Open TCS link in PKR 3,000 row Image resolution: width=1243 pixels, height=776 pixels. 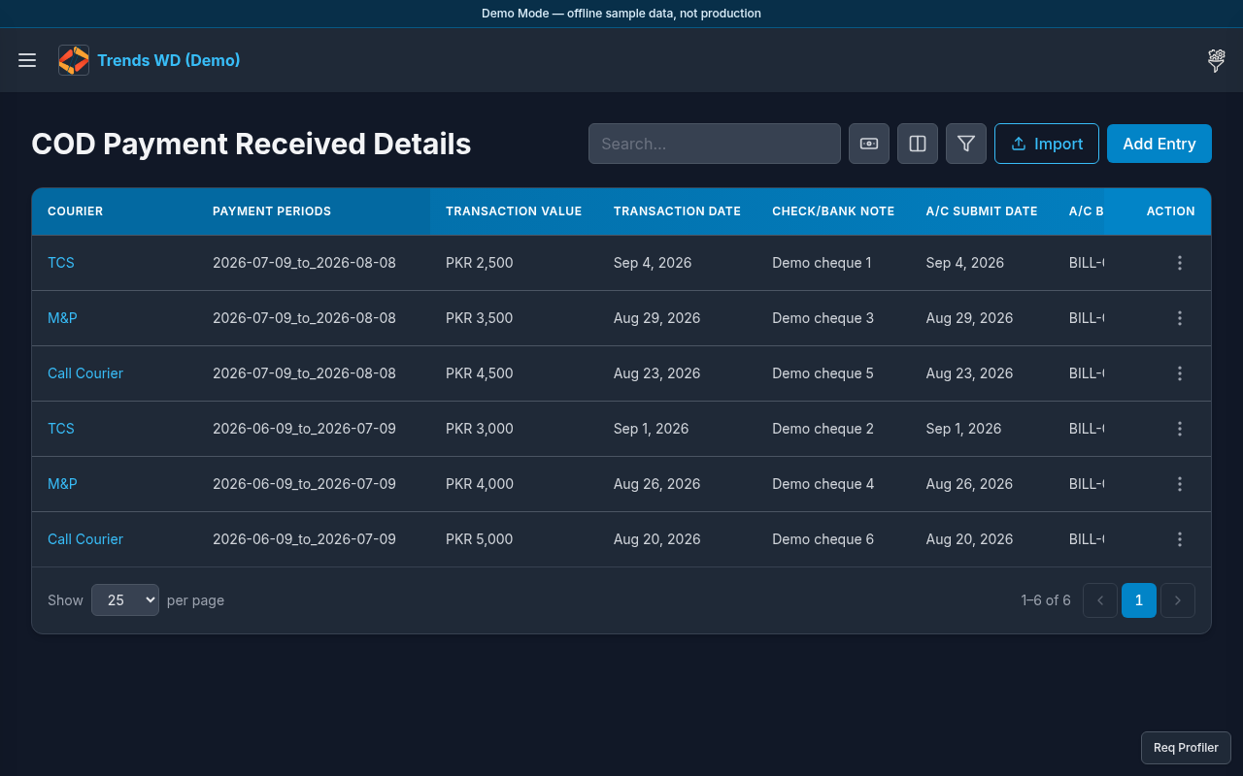pos(61,429)
